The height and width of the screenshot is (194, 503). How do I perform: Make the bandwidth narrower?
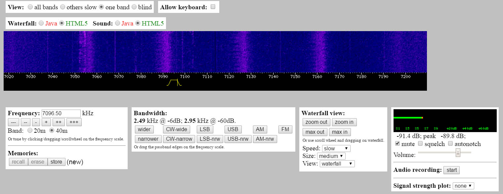click(148, 139)
